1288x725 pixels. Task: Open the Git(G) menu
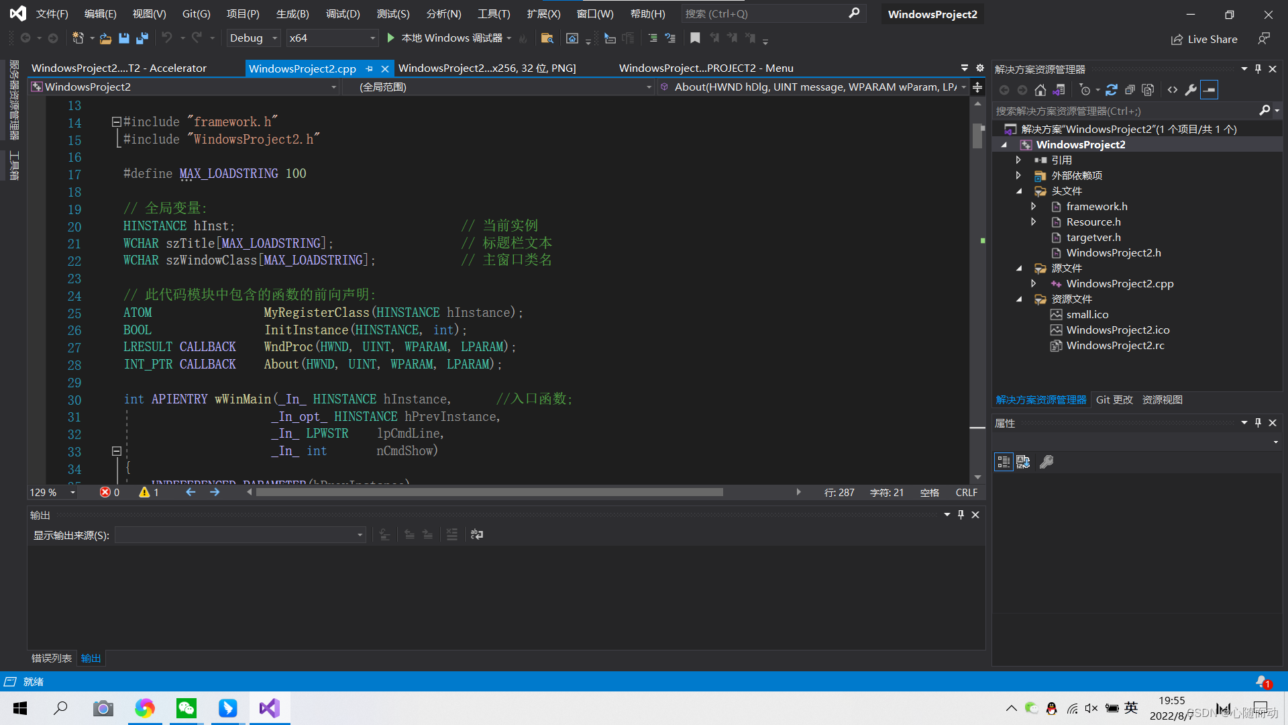pos(196,13)
